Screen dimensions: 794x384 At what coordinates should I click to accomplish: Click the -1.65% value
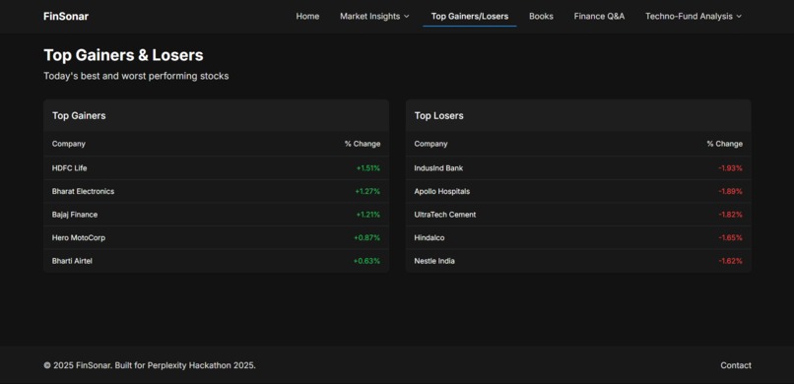[730, 238]
